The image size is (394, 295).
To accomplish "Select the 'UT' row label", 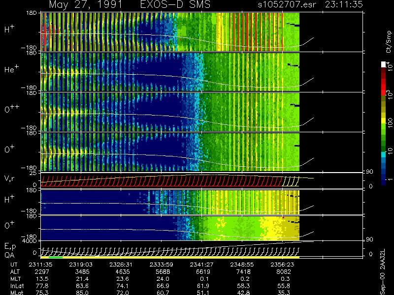I will click(x=14, y=265).
